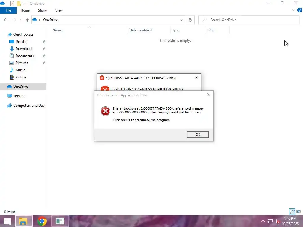Open Desktop from Quick access
Viewport: 303px width, 227px height.
[22, 42]
